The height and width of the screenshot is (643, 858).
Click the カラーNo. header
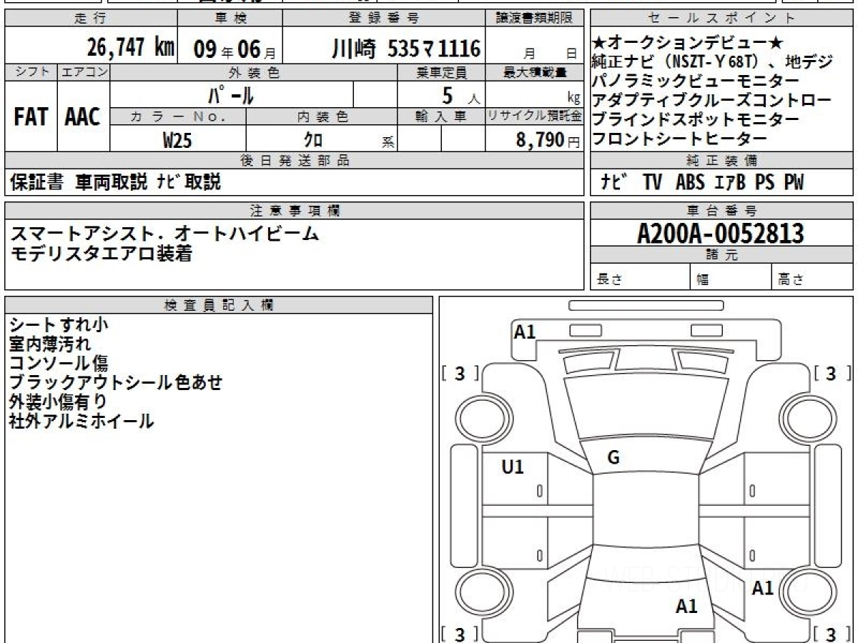(x=178, y=116)
